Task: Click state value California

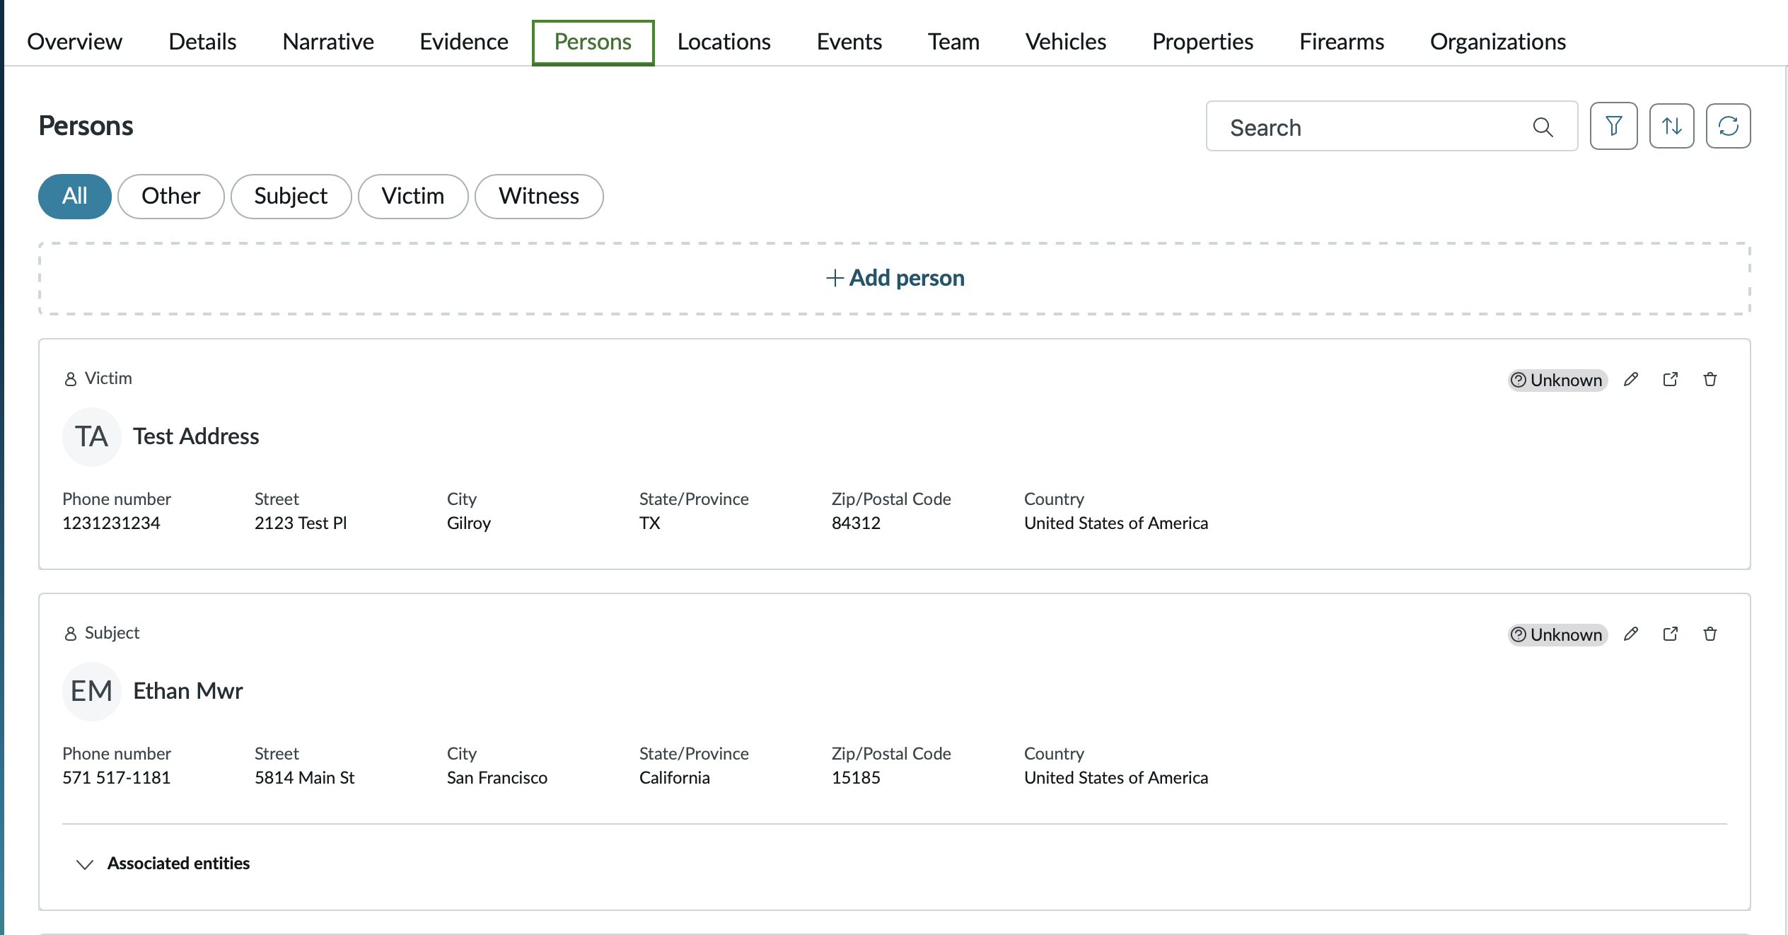Action: coord(674,778)
